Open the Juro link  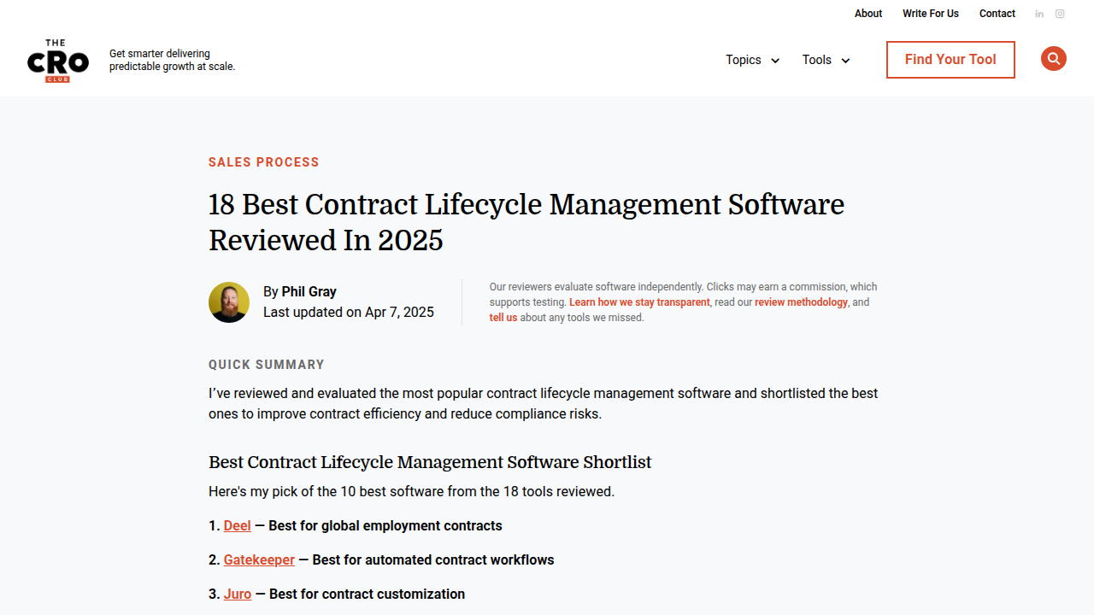pyautogui.click(x=238, y=594)
